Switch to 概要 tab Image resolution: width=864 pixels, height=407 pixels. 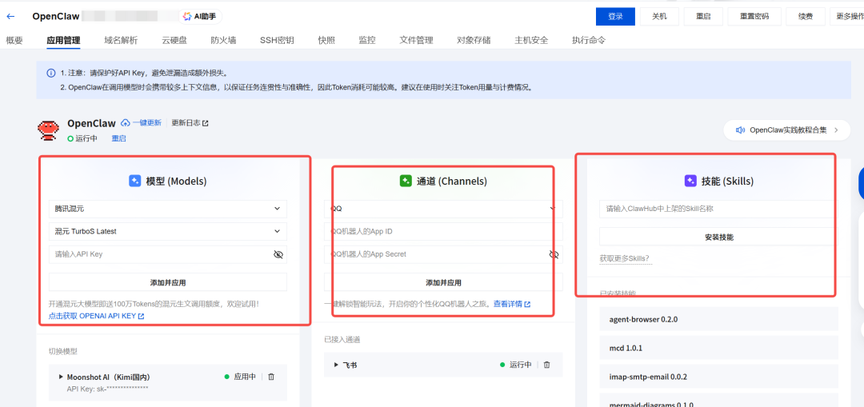pos(14,40)
